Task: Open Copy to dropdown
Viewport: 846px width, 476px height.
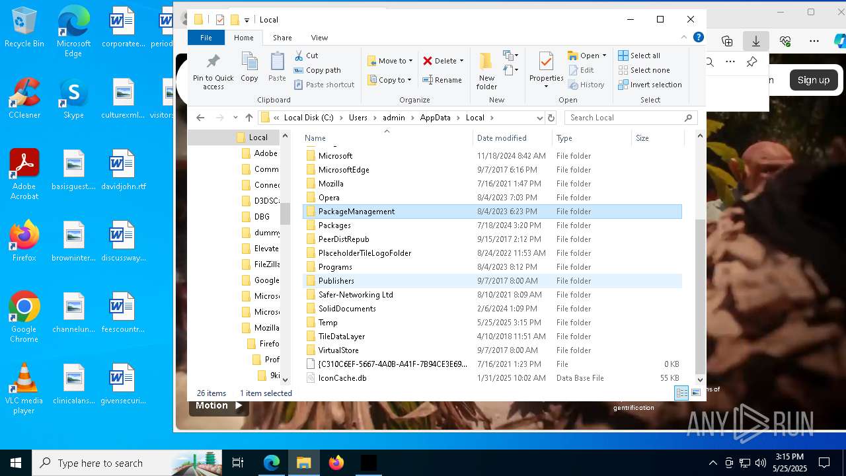Action: [x=389, y=80]
